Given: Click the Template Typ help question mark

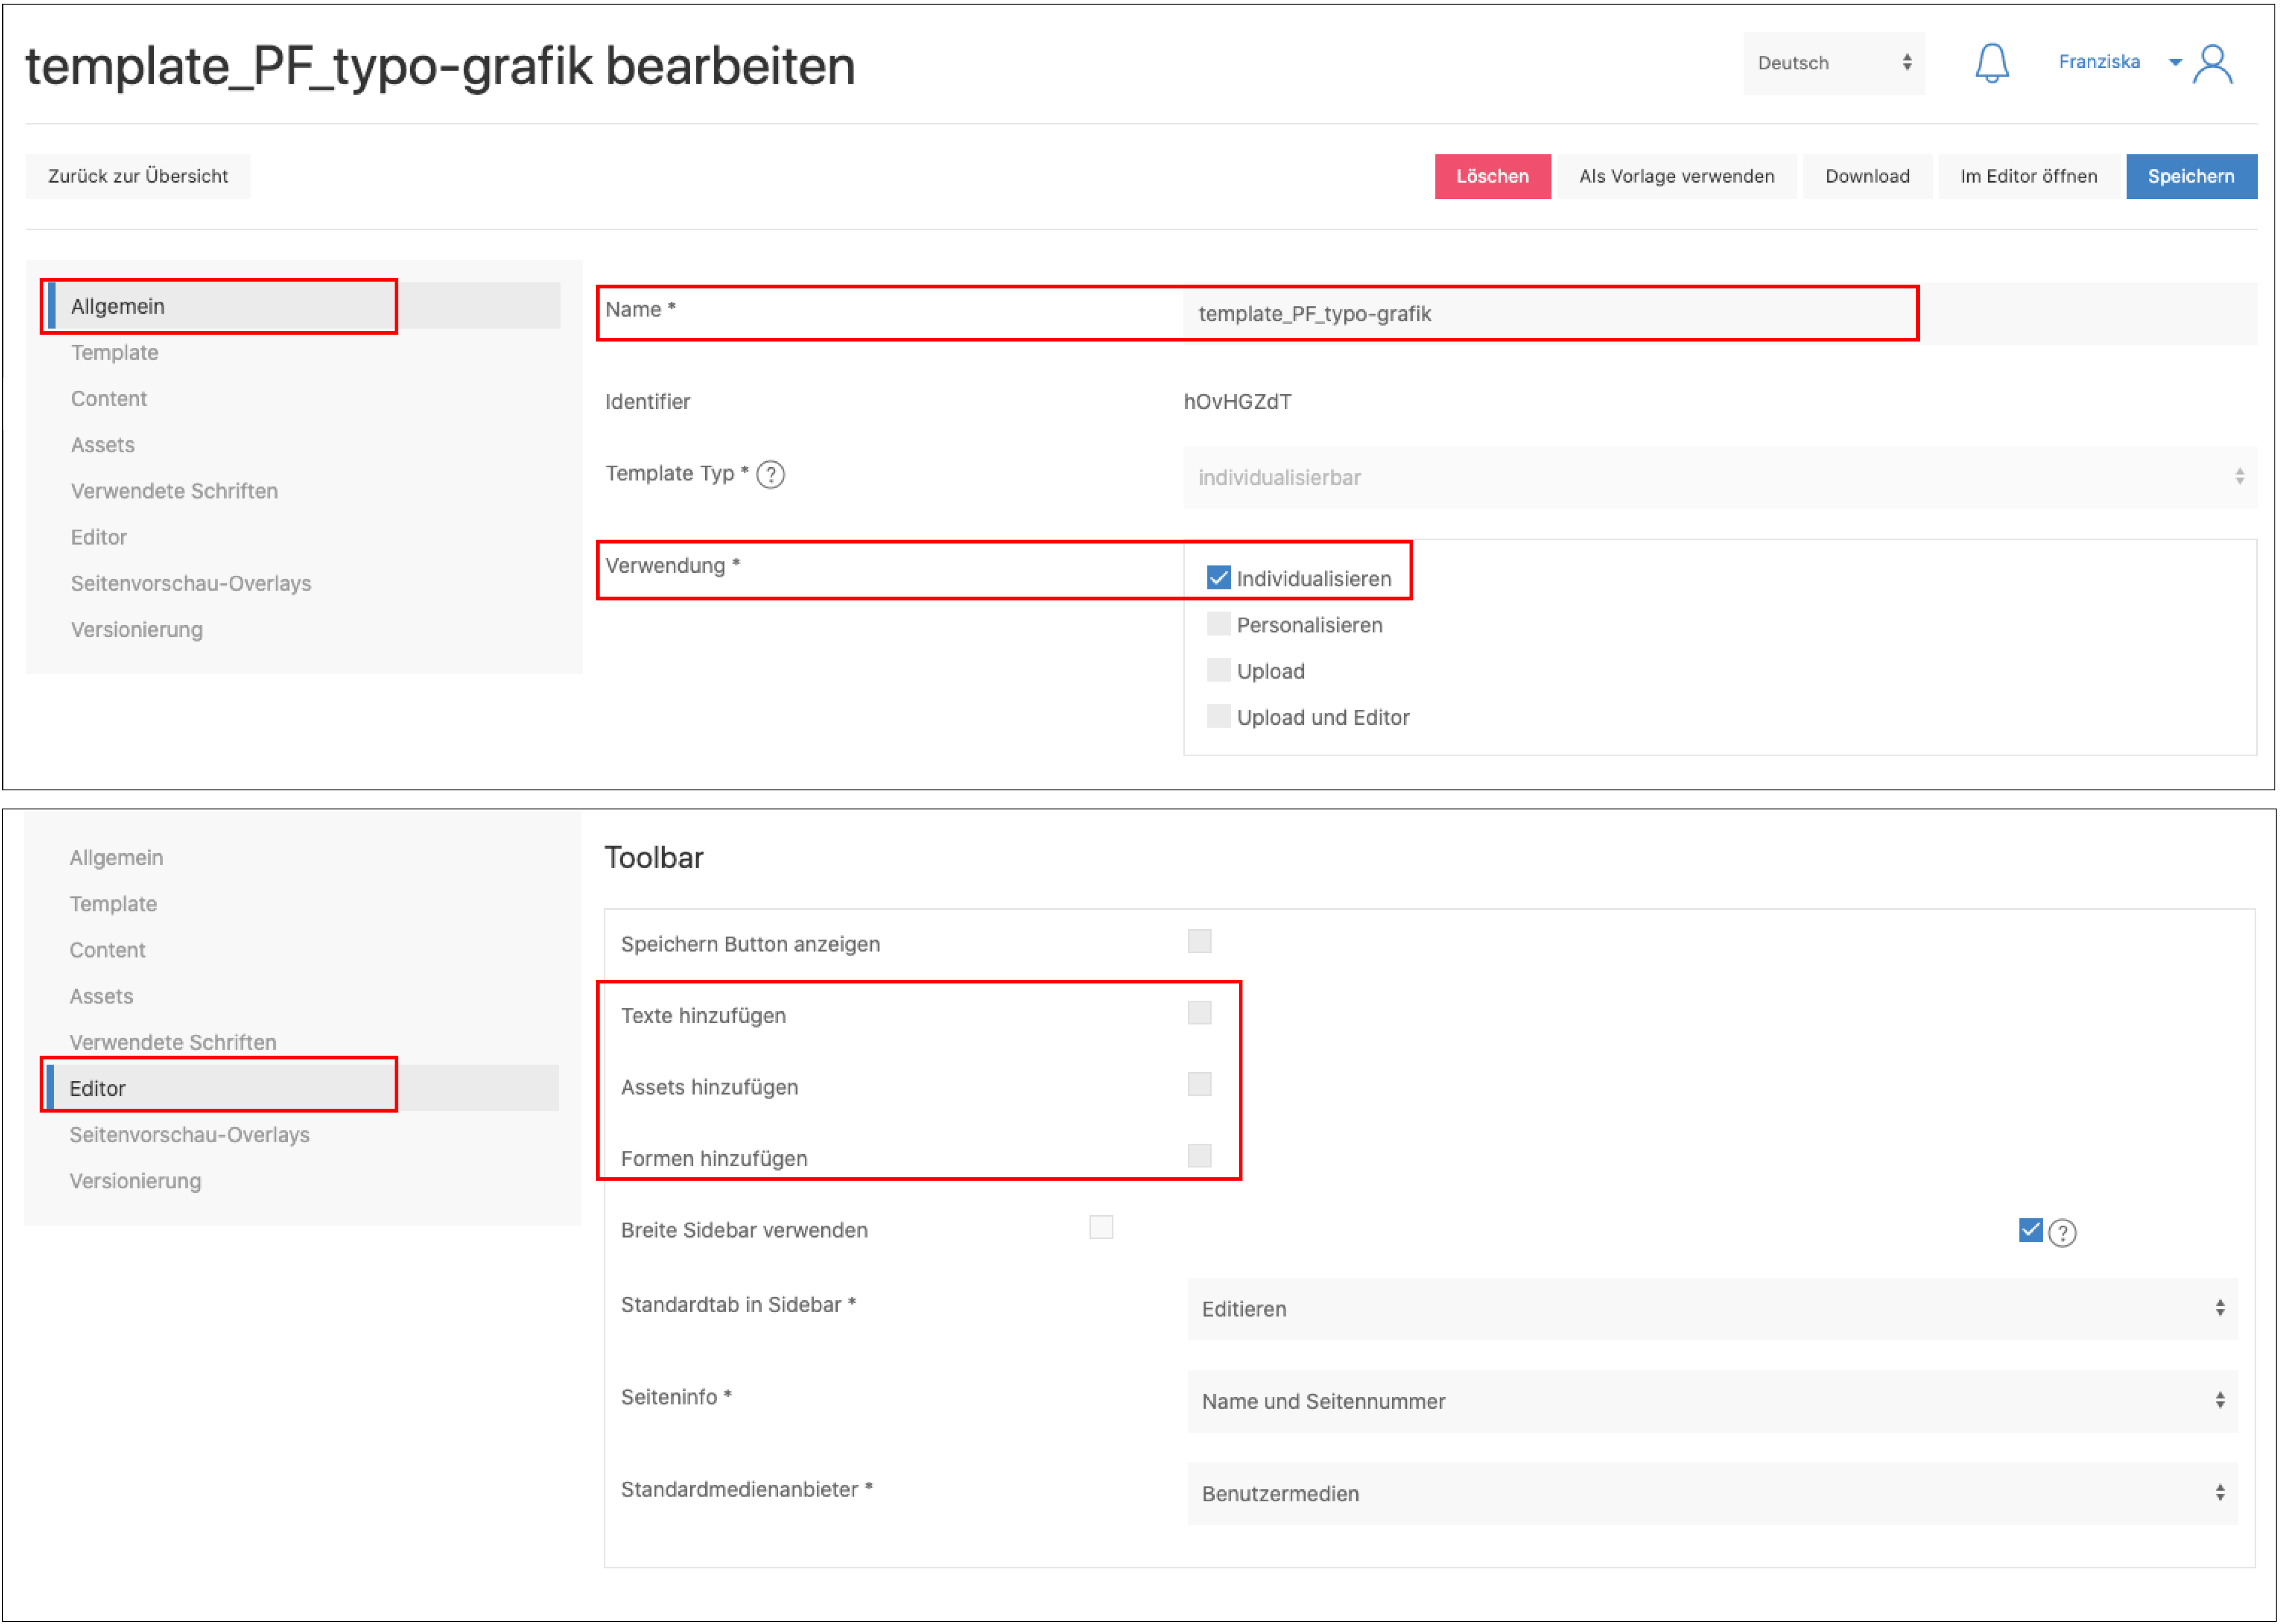Looking at the screenshot, I should [x=770, y=474].
